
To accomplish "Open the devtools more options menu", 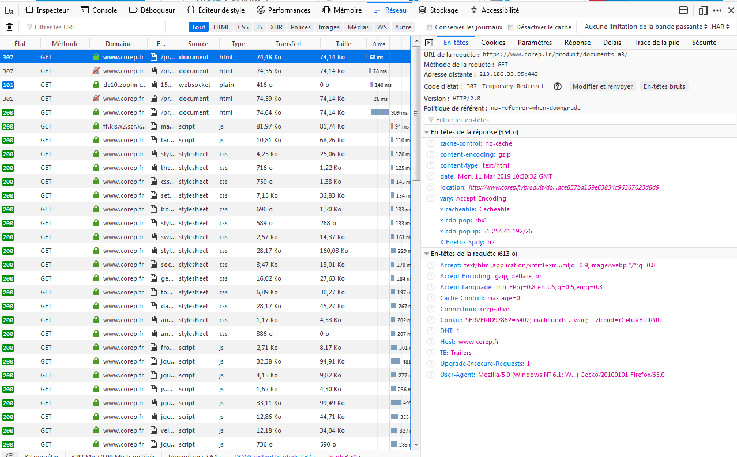I will tap(717, 10).
